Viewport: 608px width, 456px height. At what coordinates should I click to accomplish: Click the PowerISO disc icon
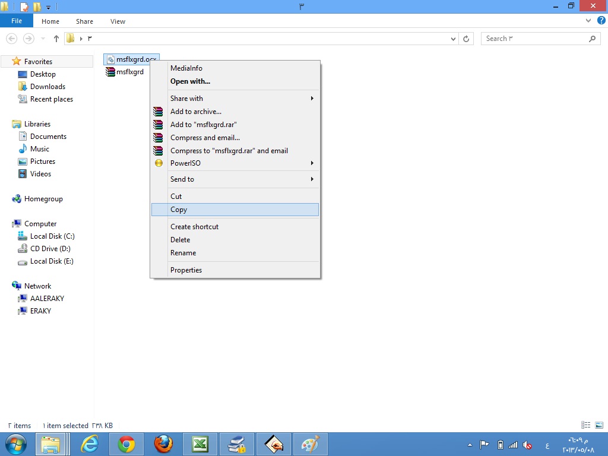[159, 163]
